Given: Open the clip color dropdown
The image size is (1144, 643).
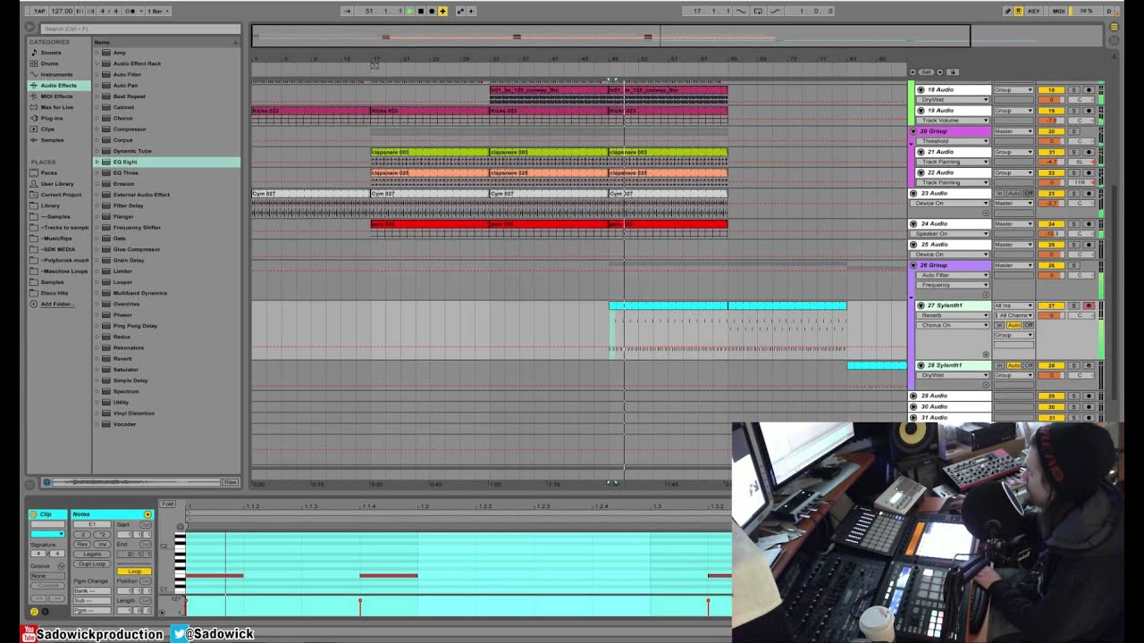Looking at the screenshot, I should click(47, 533).
